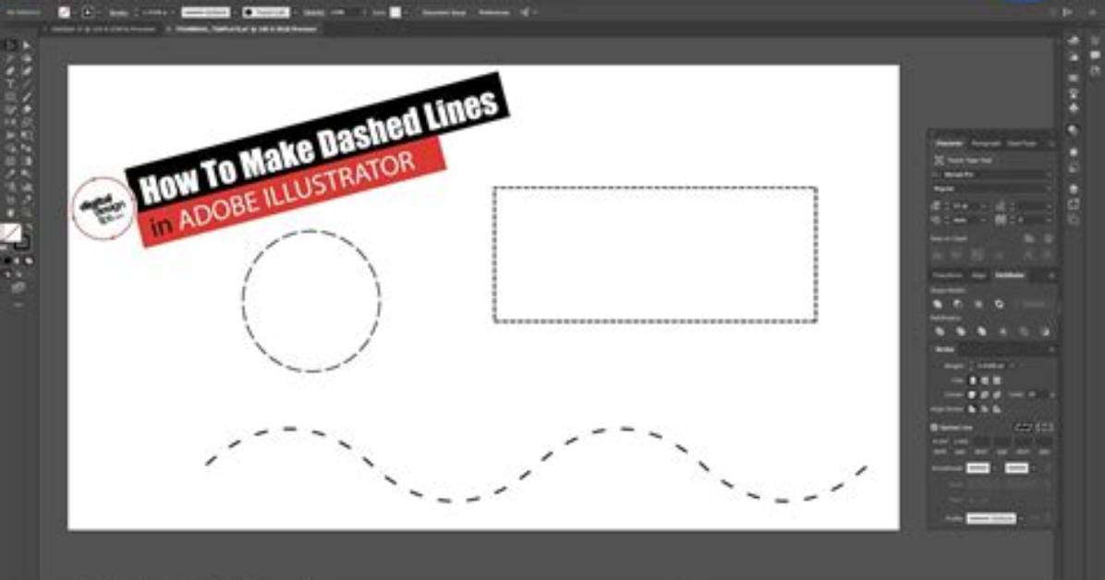The height and width of the screenshot is (580, 1105).
Task: Switch to the Character tab
Action: coord(949,143)
